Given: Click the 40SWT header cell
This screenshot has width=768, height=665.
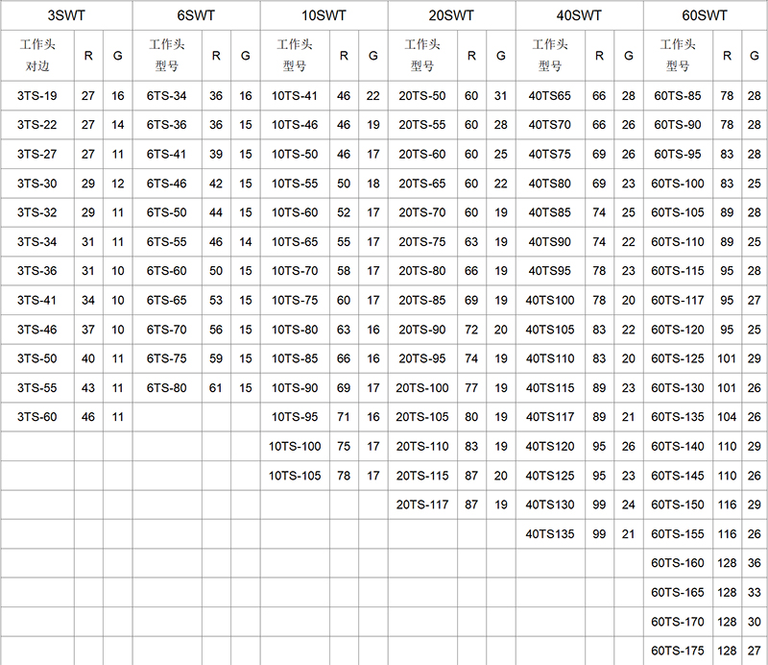Looking at the screenshot, I should (579, 15).
